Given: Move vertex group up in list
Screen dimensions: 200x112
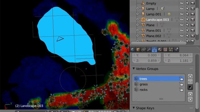Looking at the screenshot, I should point(190,94).
